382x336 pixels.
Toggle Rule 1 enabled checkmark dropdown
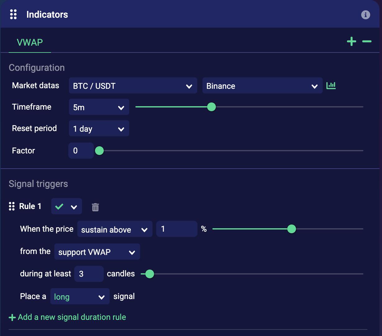pyautogui.click(x=66, y=207)
